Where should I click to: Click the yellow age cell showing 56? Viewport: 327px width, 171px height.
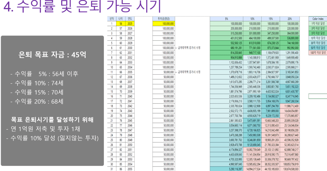pyautogui.click(x=121, y=24)
